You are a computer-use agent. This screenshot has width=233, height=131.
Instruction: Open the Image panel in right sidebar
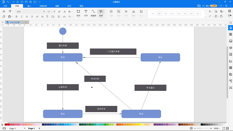(x=230, y=41)
